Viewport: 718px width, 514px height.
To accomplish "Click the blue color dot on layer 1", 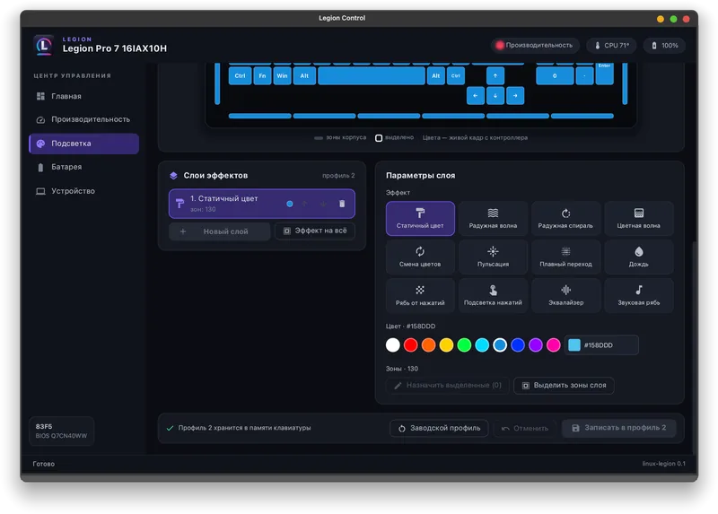I will tap(289, 204).
